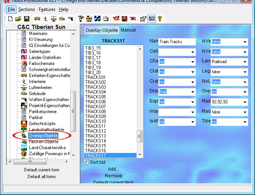Image resolution: width=255 pixels, height=195 pixels.
Task: Select Gefechtsköpfe explosion tree icon
Action: pos(24,124)
